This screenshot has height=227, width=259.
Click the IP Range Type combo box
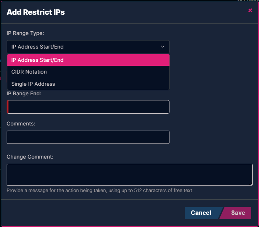[88, 47]
